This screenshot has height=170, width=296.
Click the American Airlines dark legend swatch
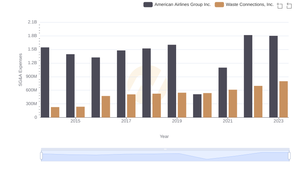coord(148,4)
